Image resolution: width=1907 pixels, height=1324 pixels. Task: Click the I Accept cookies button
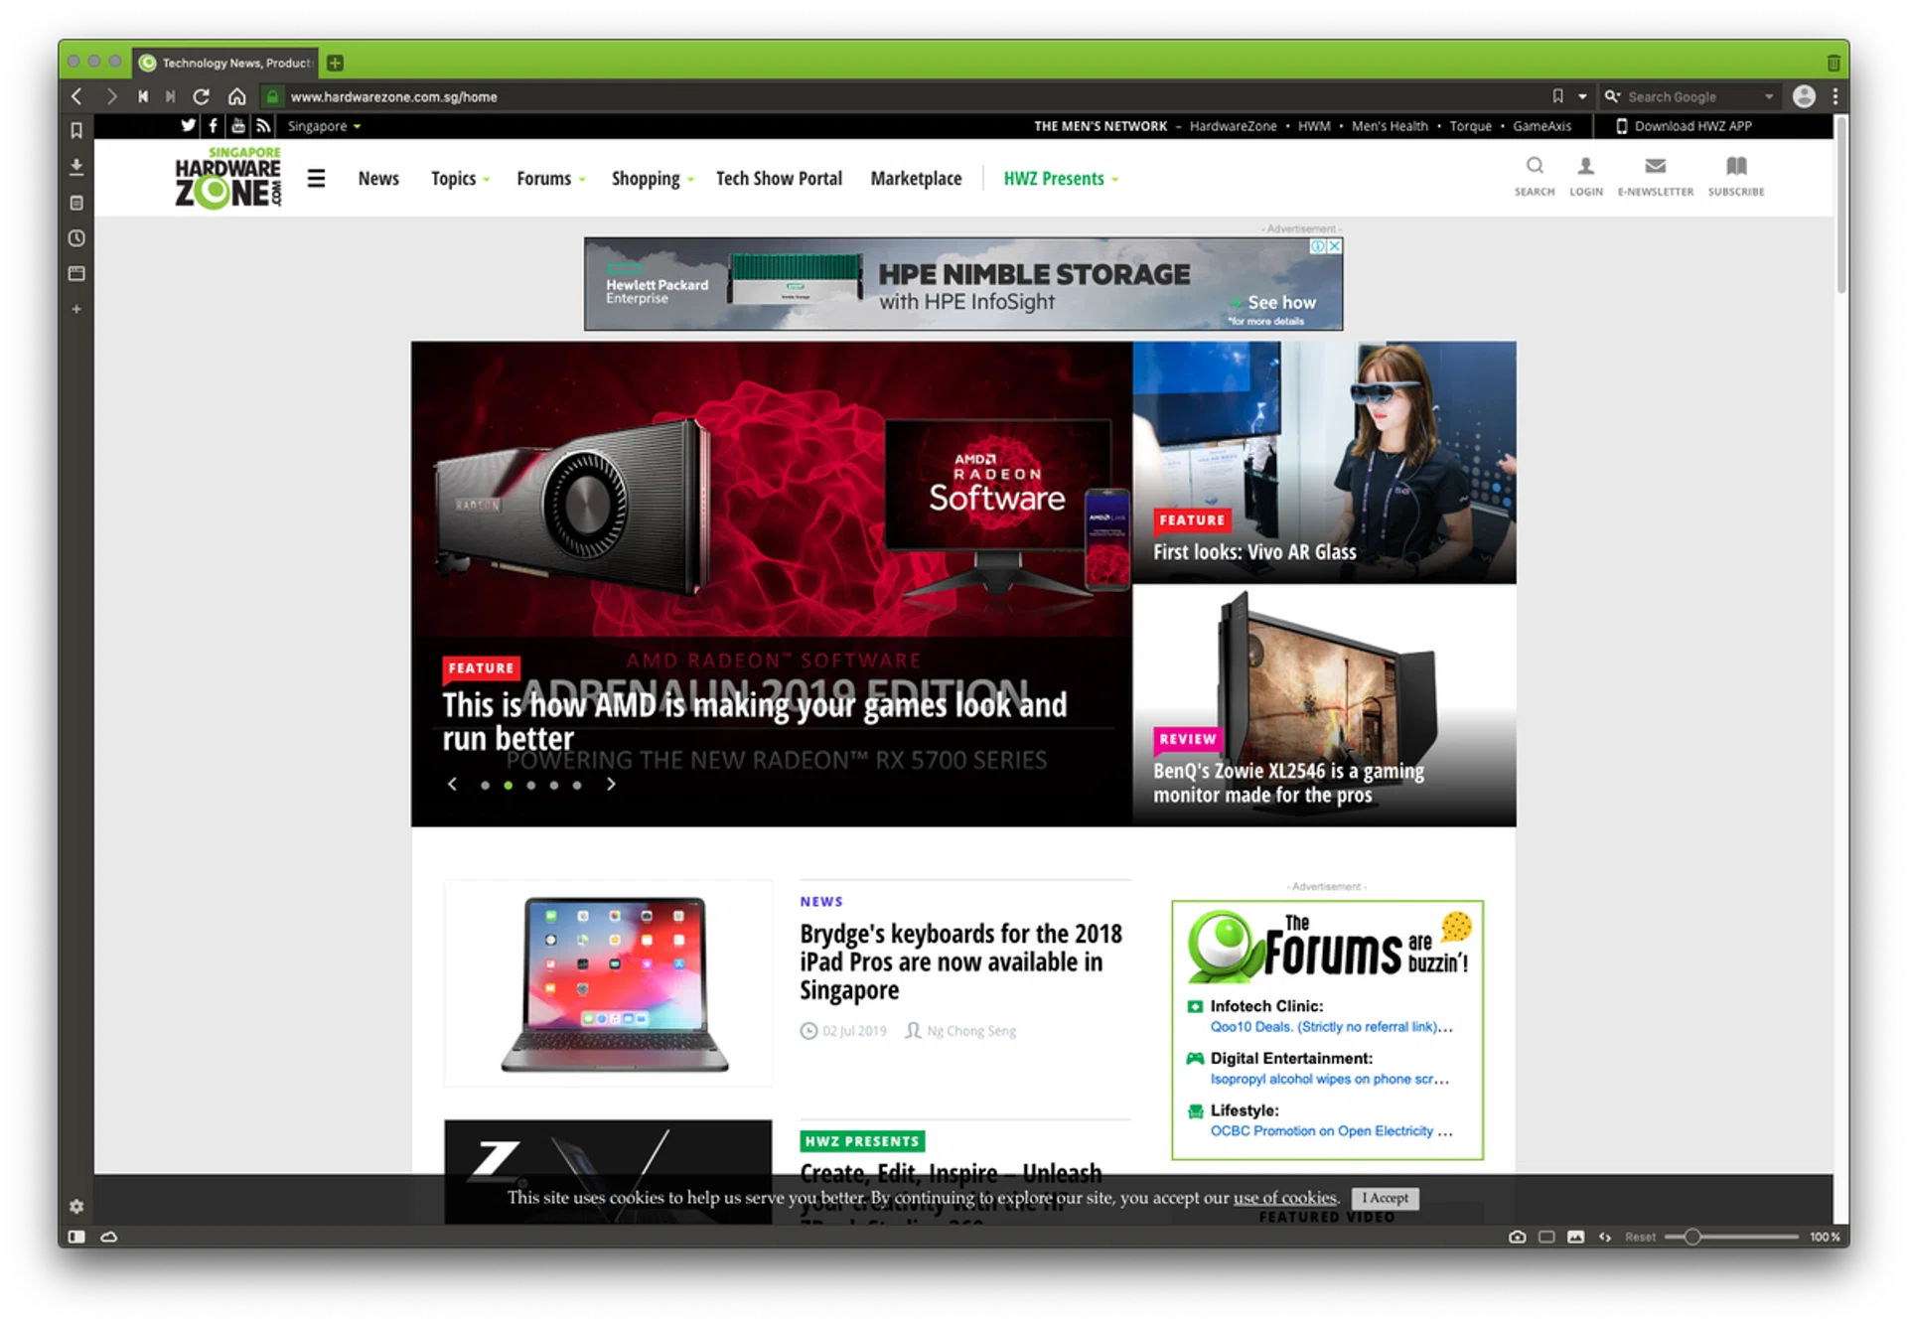click(1385, 1198)
